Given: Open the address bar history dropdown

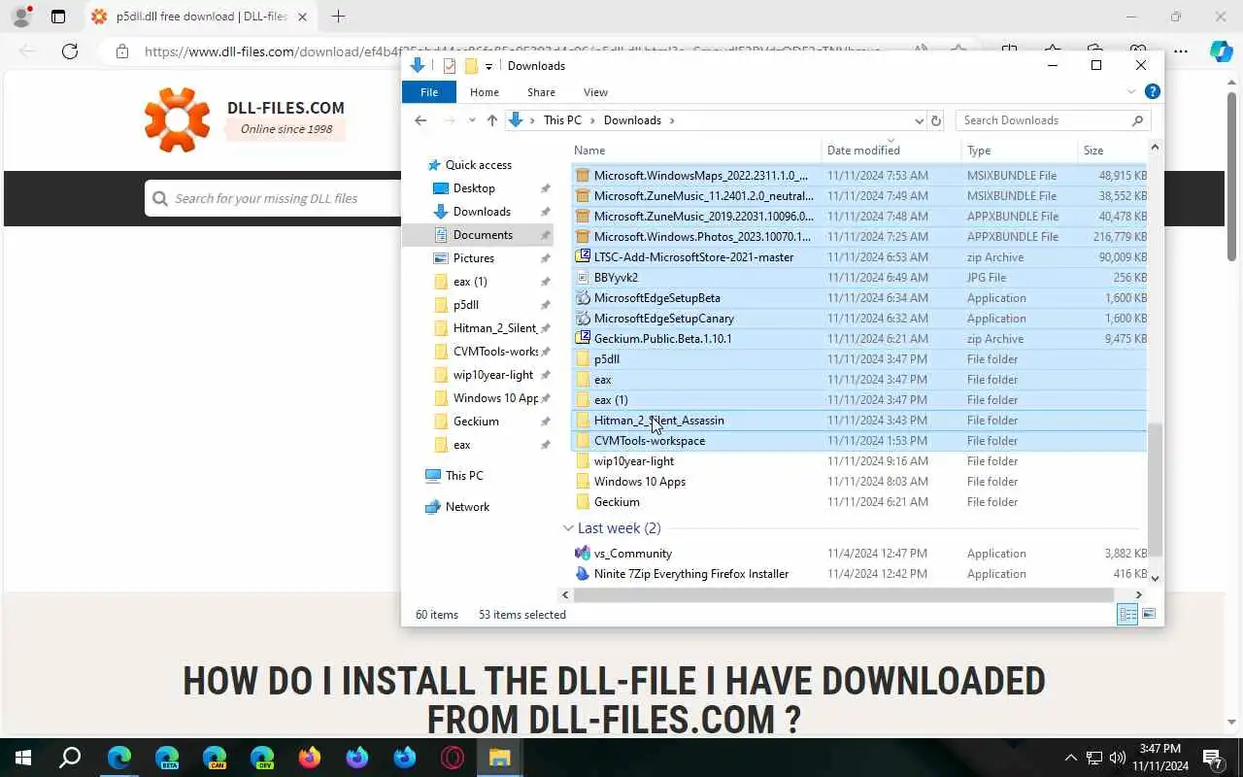Looking at the screenshot, I should (x=919, y=120).
